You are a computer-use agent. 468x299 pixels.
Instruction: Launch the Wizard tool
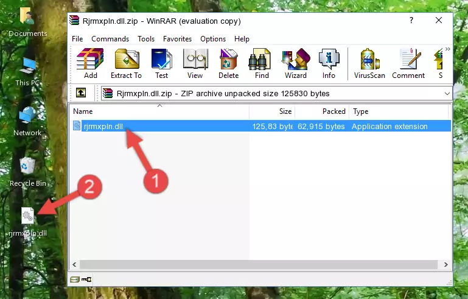tap(296, 63)
